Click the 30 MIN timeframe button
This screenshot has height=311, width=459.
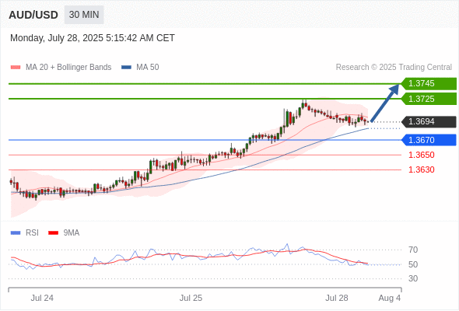pos(84,15)
